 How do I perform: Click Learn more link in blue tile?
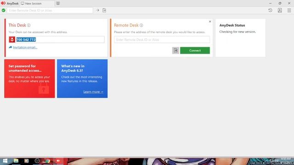click(93, 92)
